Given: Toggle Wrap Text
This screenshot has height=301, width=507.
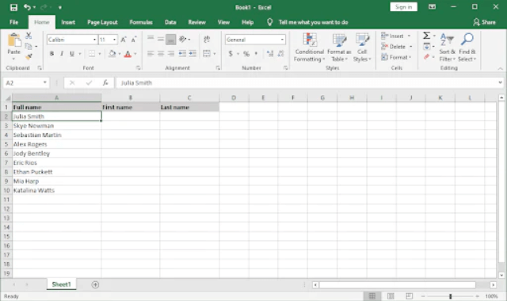Looking at the screenshot, I should [x=207, y=40].
